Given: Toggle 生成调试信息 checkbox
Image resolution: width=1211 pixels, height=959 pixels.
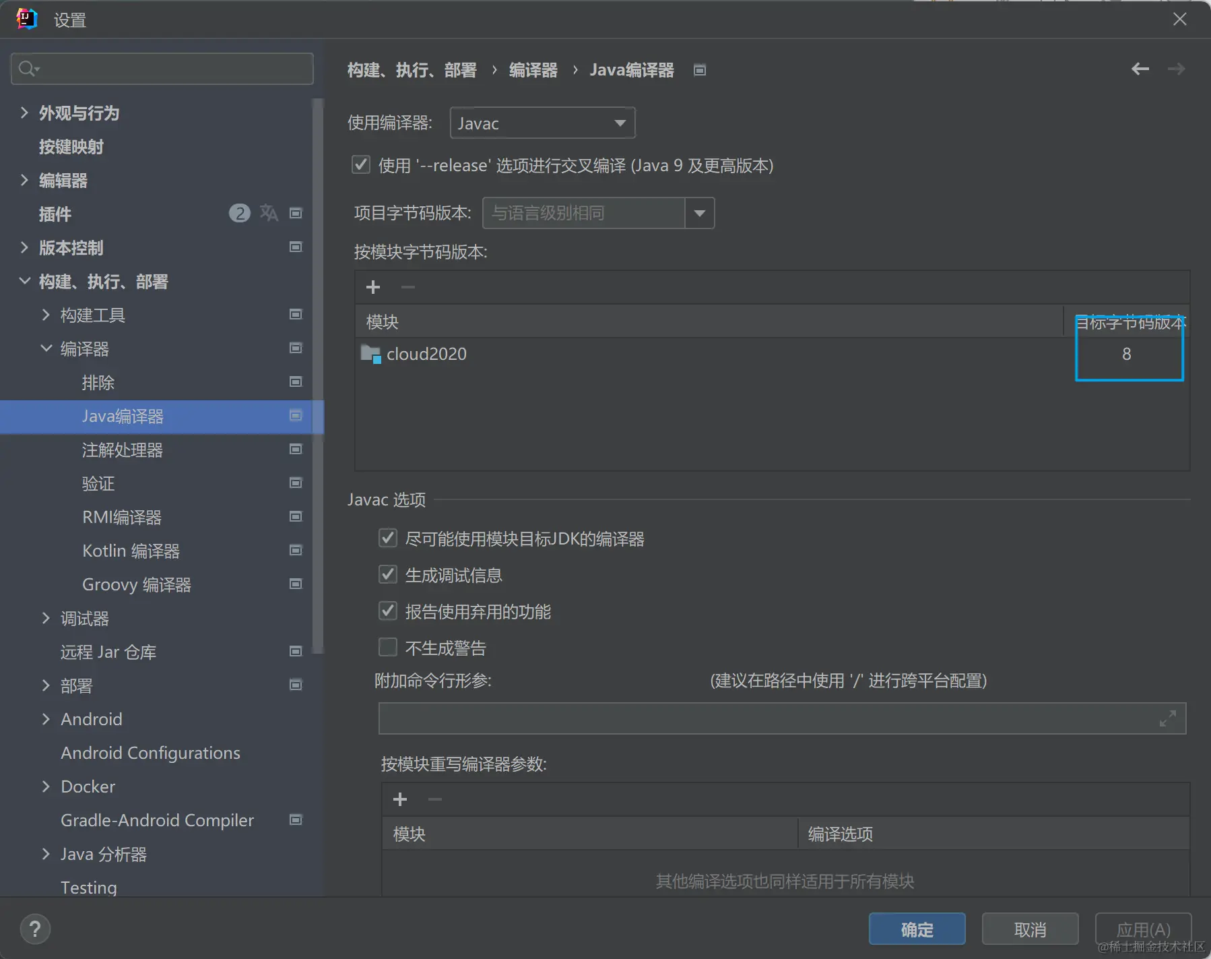Looking at the screenshot, I should (x=388, y=574).
